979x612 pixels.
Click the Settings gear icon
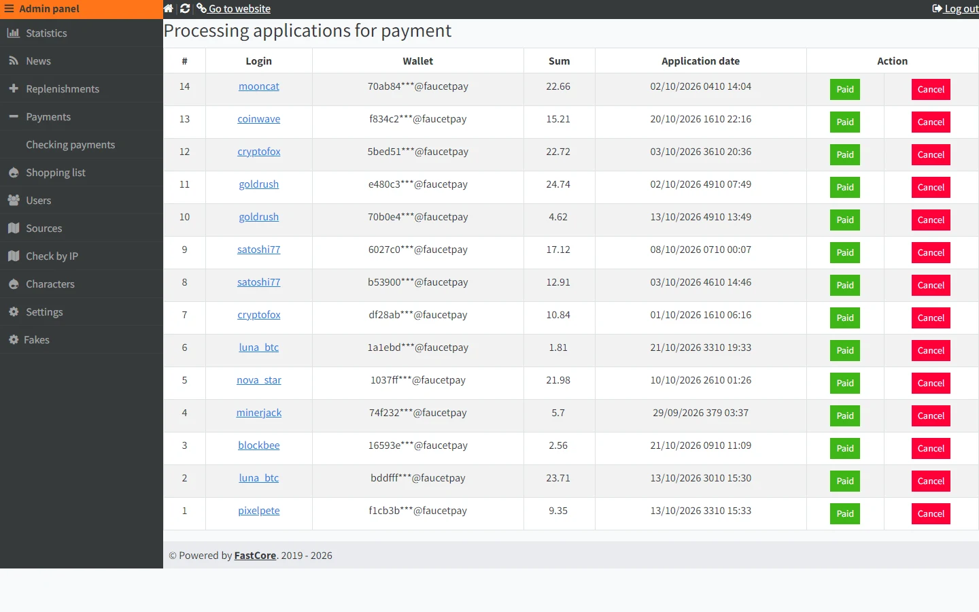[14, 311]
